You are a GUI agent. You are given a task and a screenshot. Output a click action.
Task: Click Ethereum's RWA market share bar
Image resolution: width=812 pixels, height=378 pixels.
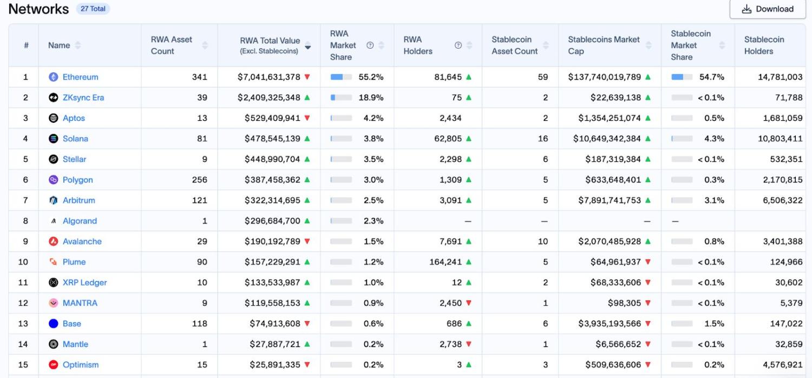(x=341, y=77)
